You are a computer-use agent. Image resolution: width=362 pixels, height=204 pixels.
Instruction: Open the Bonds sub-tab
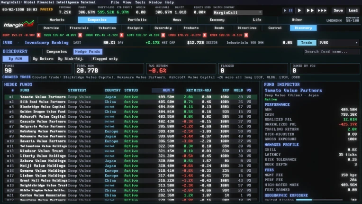219,28
